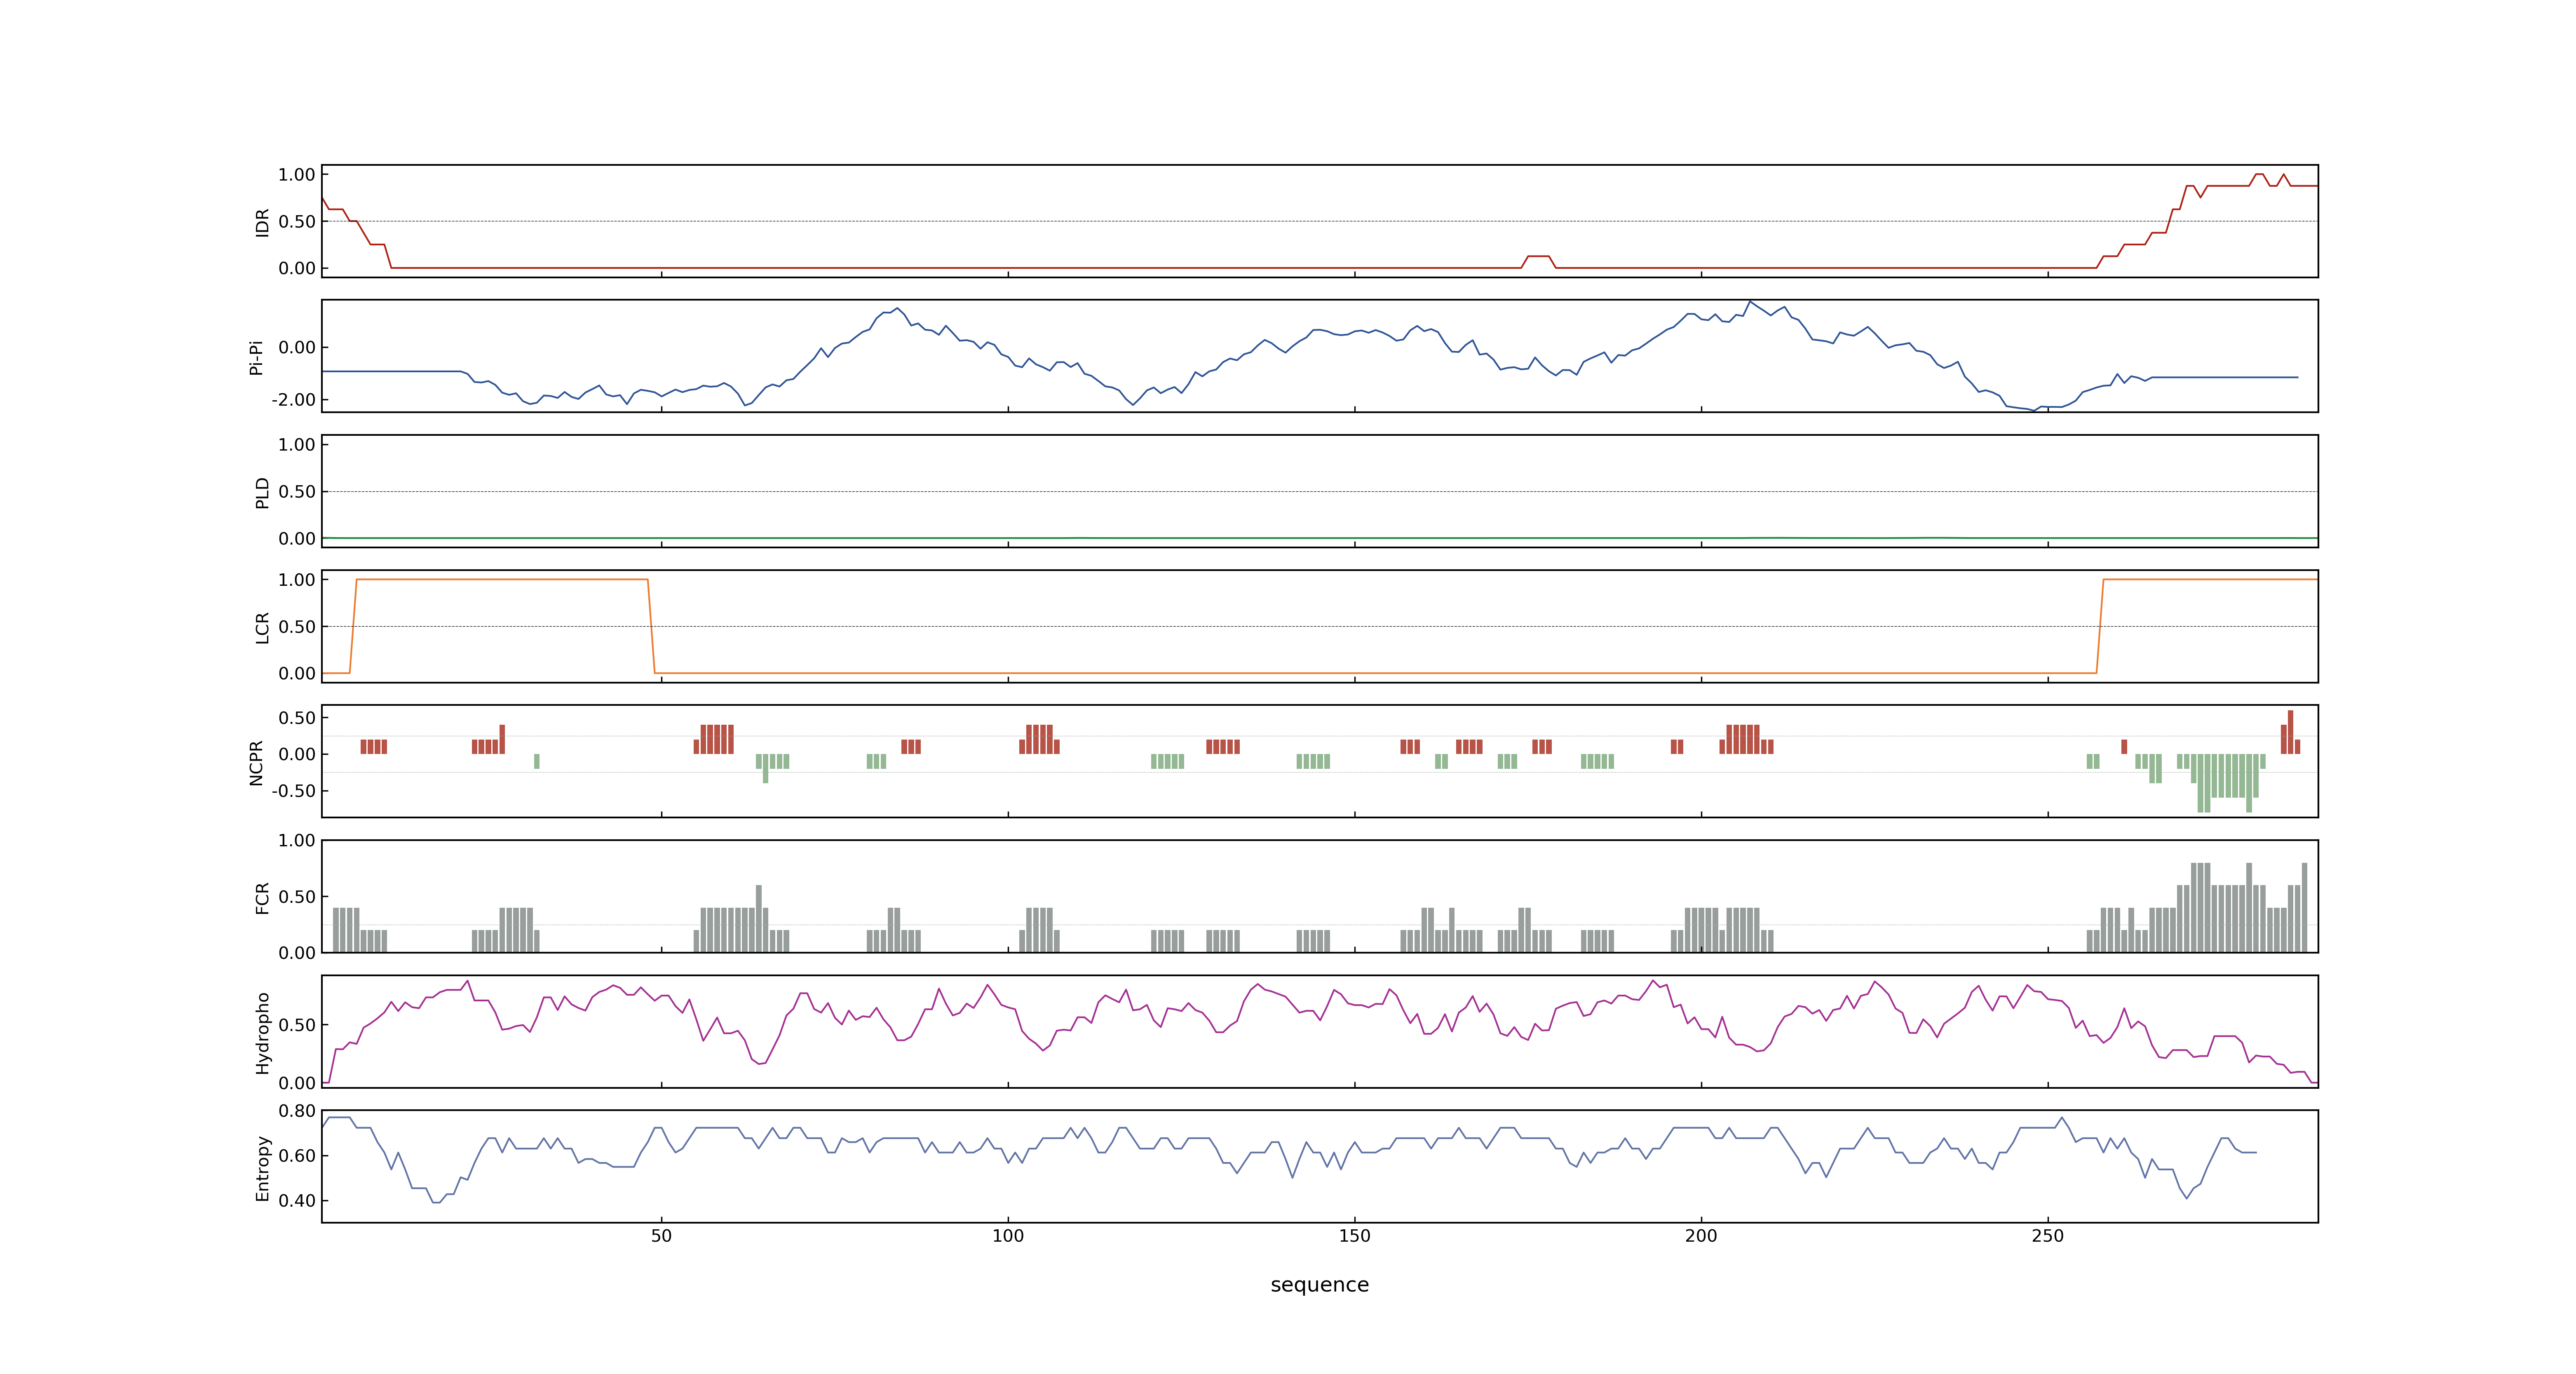Image resolution: width=2576 pixels, height=1374 pixels.
Task: Click the "0.50" tick on PLD axis
Action: pyautogui.click(x=297, y=492)
